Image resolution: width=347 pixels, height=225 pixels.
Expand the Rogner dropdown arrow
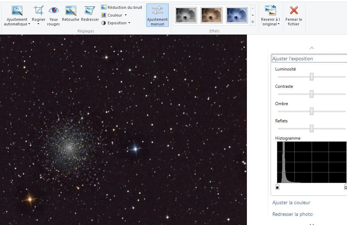pos(38,24)
